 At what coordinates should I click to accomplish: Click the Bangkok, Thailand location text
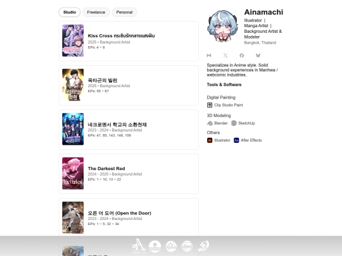[x=260, y=43]
